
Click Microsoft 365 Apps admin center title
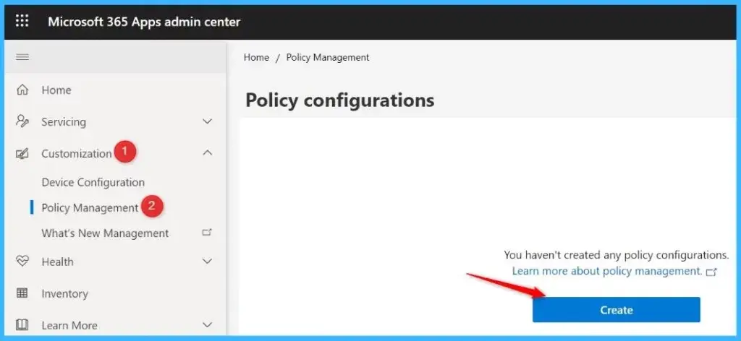[x=144, y=22]
